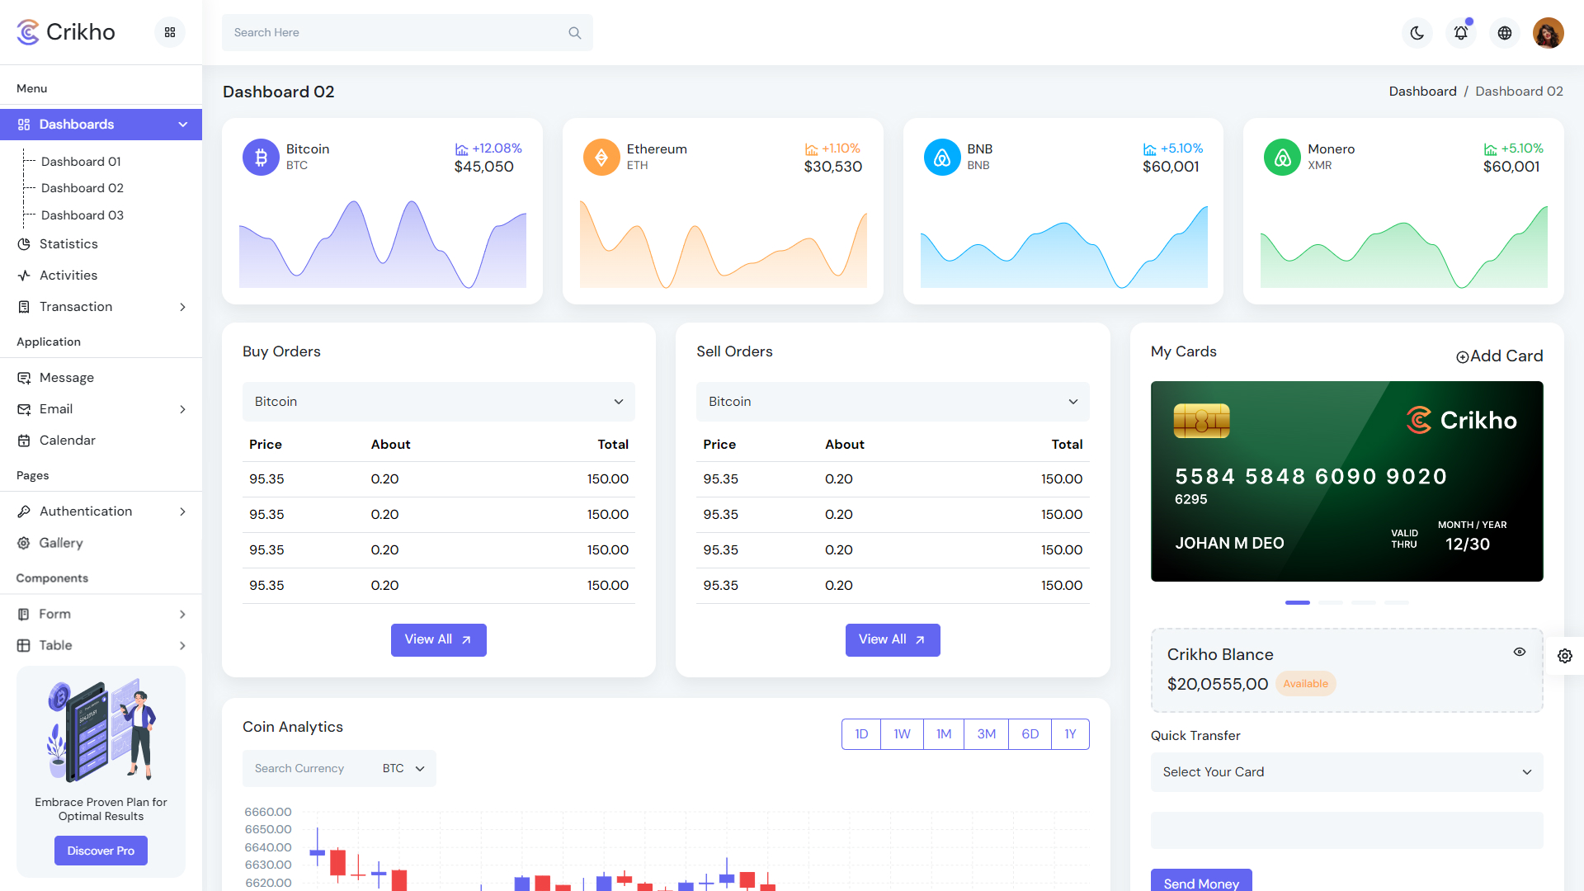Show balance using the eye toggle
Image resolution: width=1584 pixels, height=891 pixels.
[1520, 652]
